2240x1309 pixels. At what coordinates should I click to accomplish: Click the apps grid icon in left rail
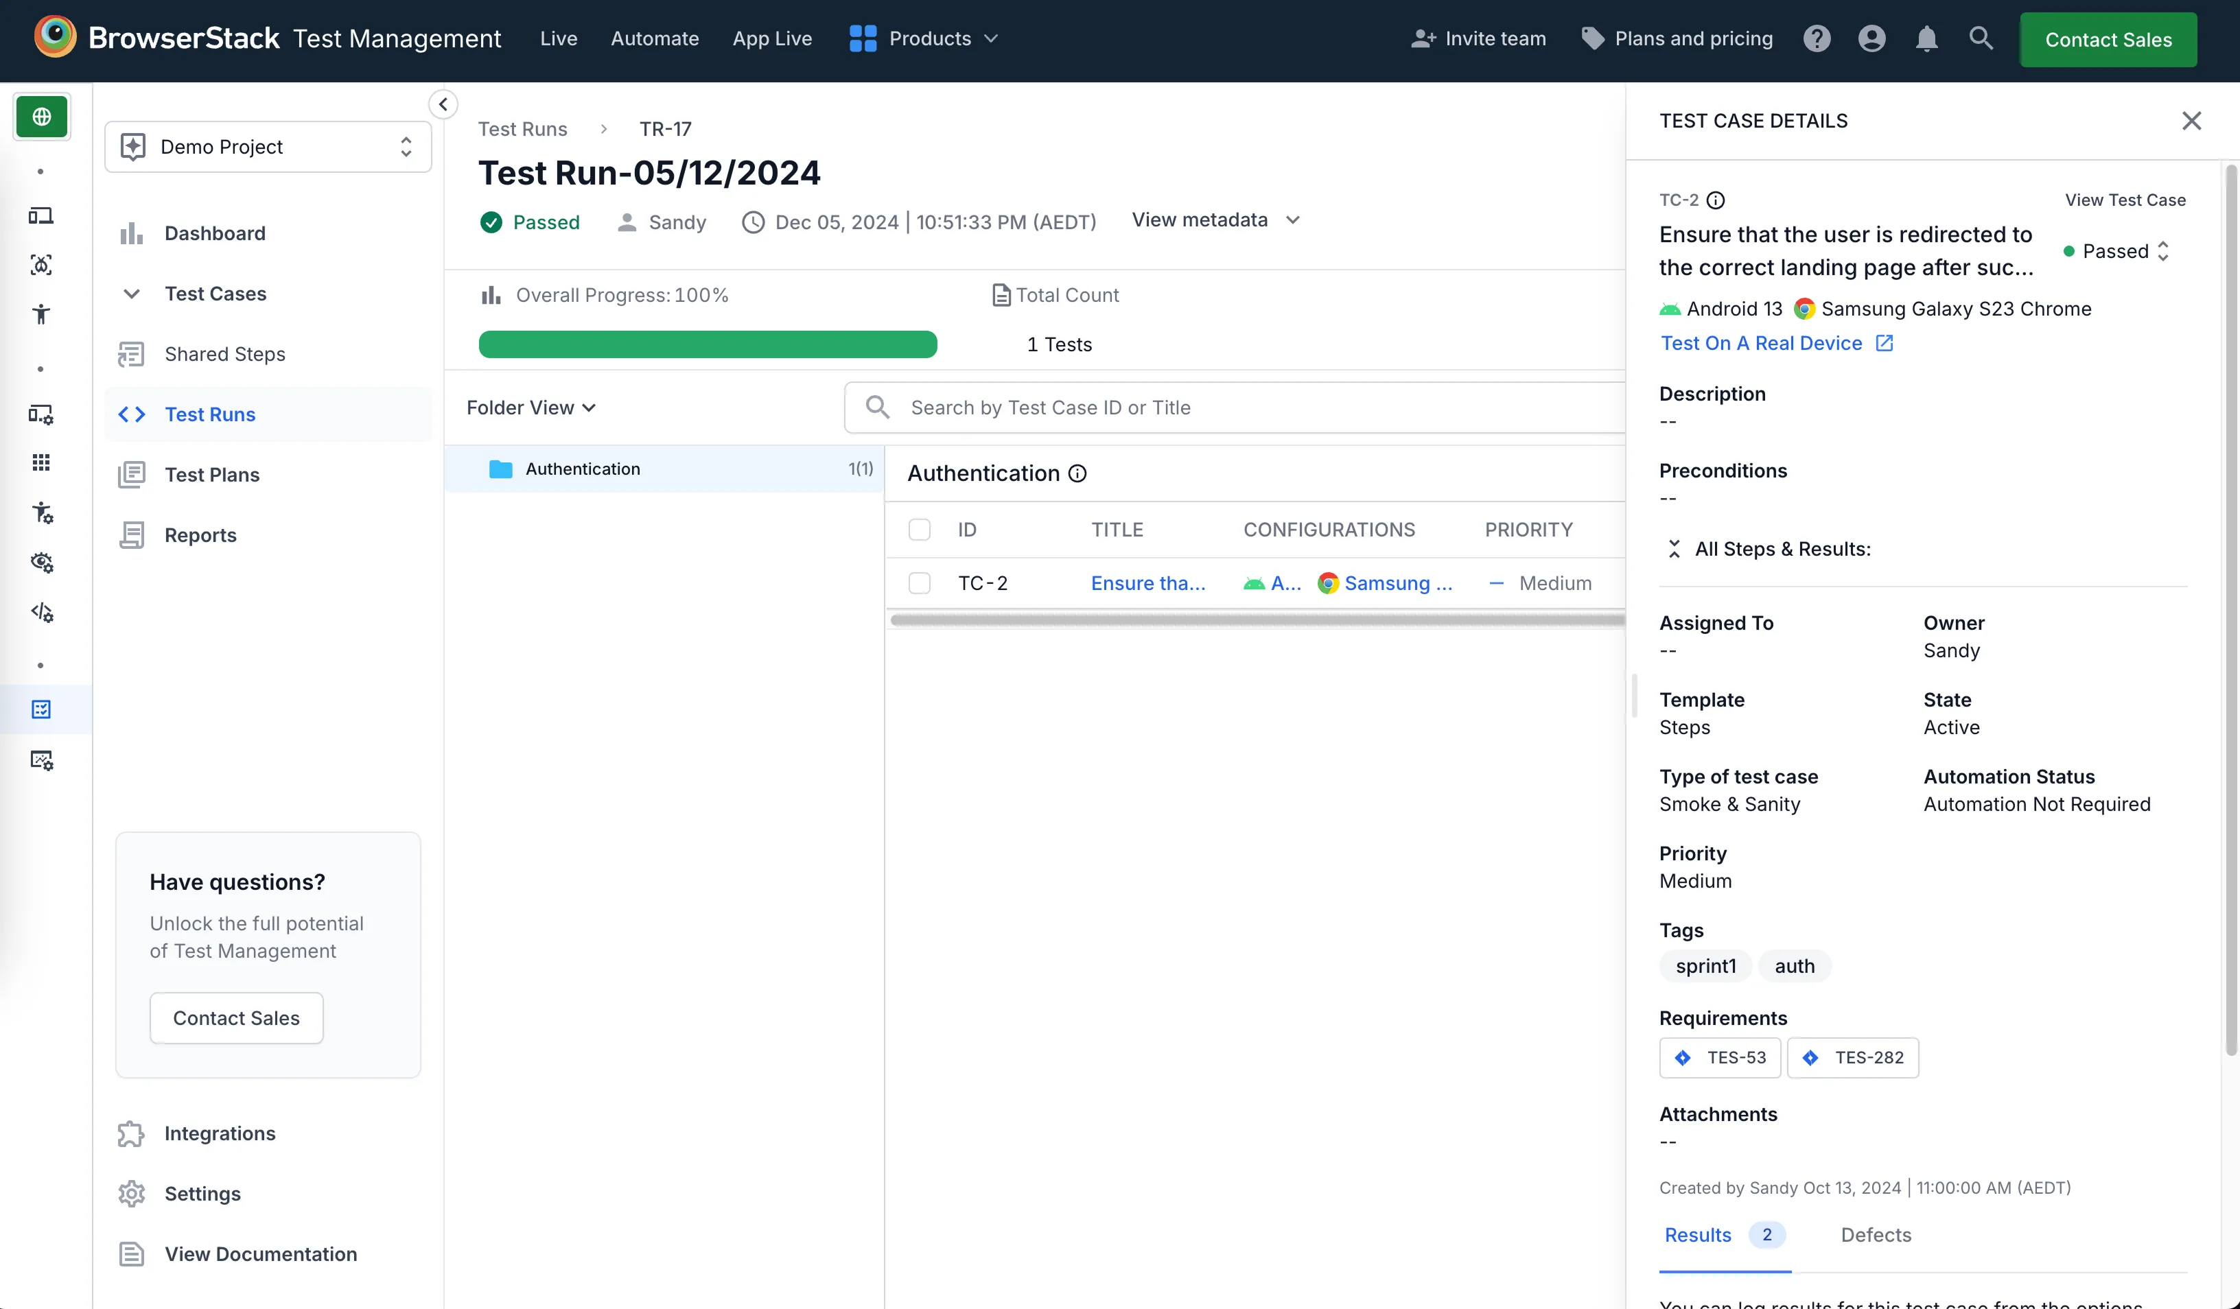(41, 463)
